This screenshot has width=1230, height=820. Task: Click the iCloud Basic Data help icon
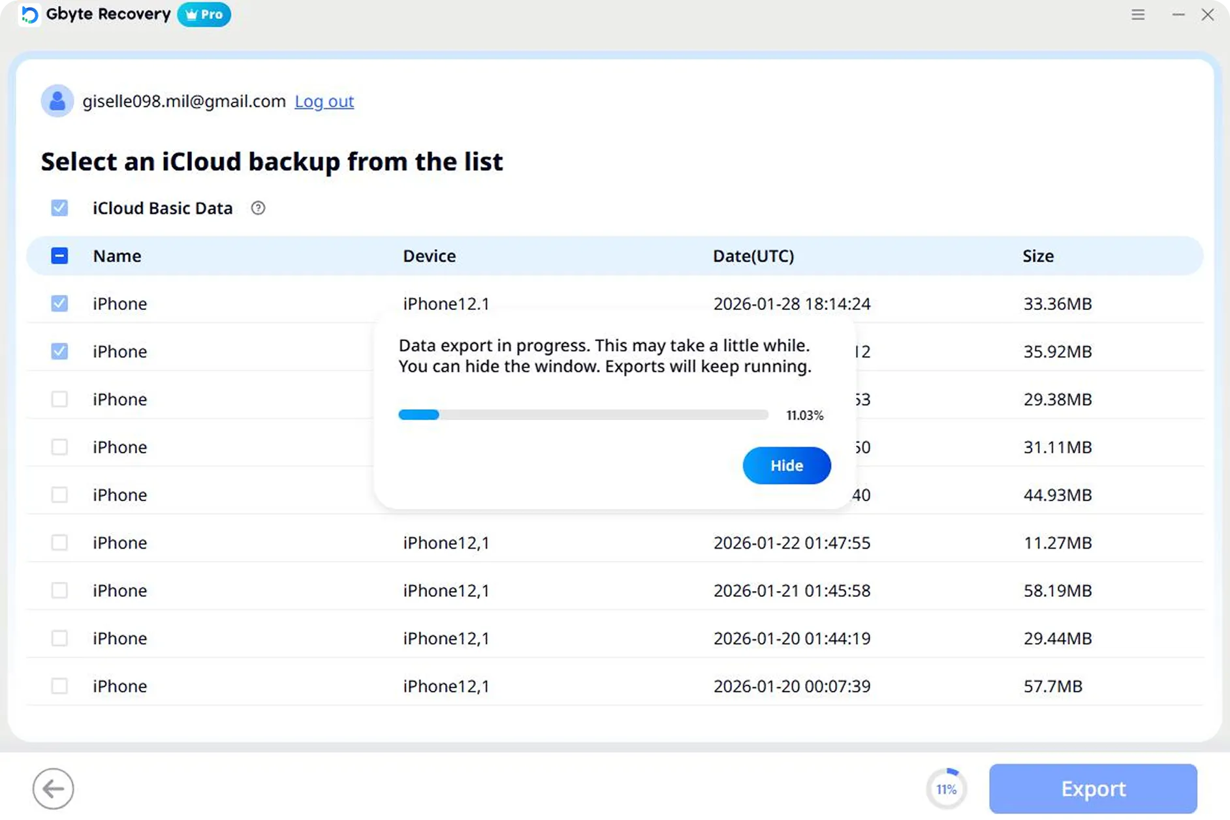tap(258, 208)
